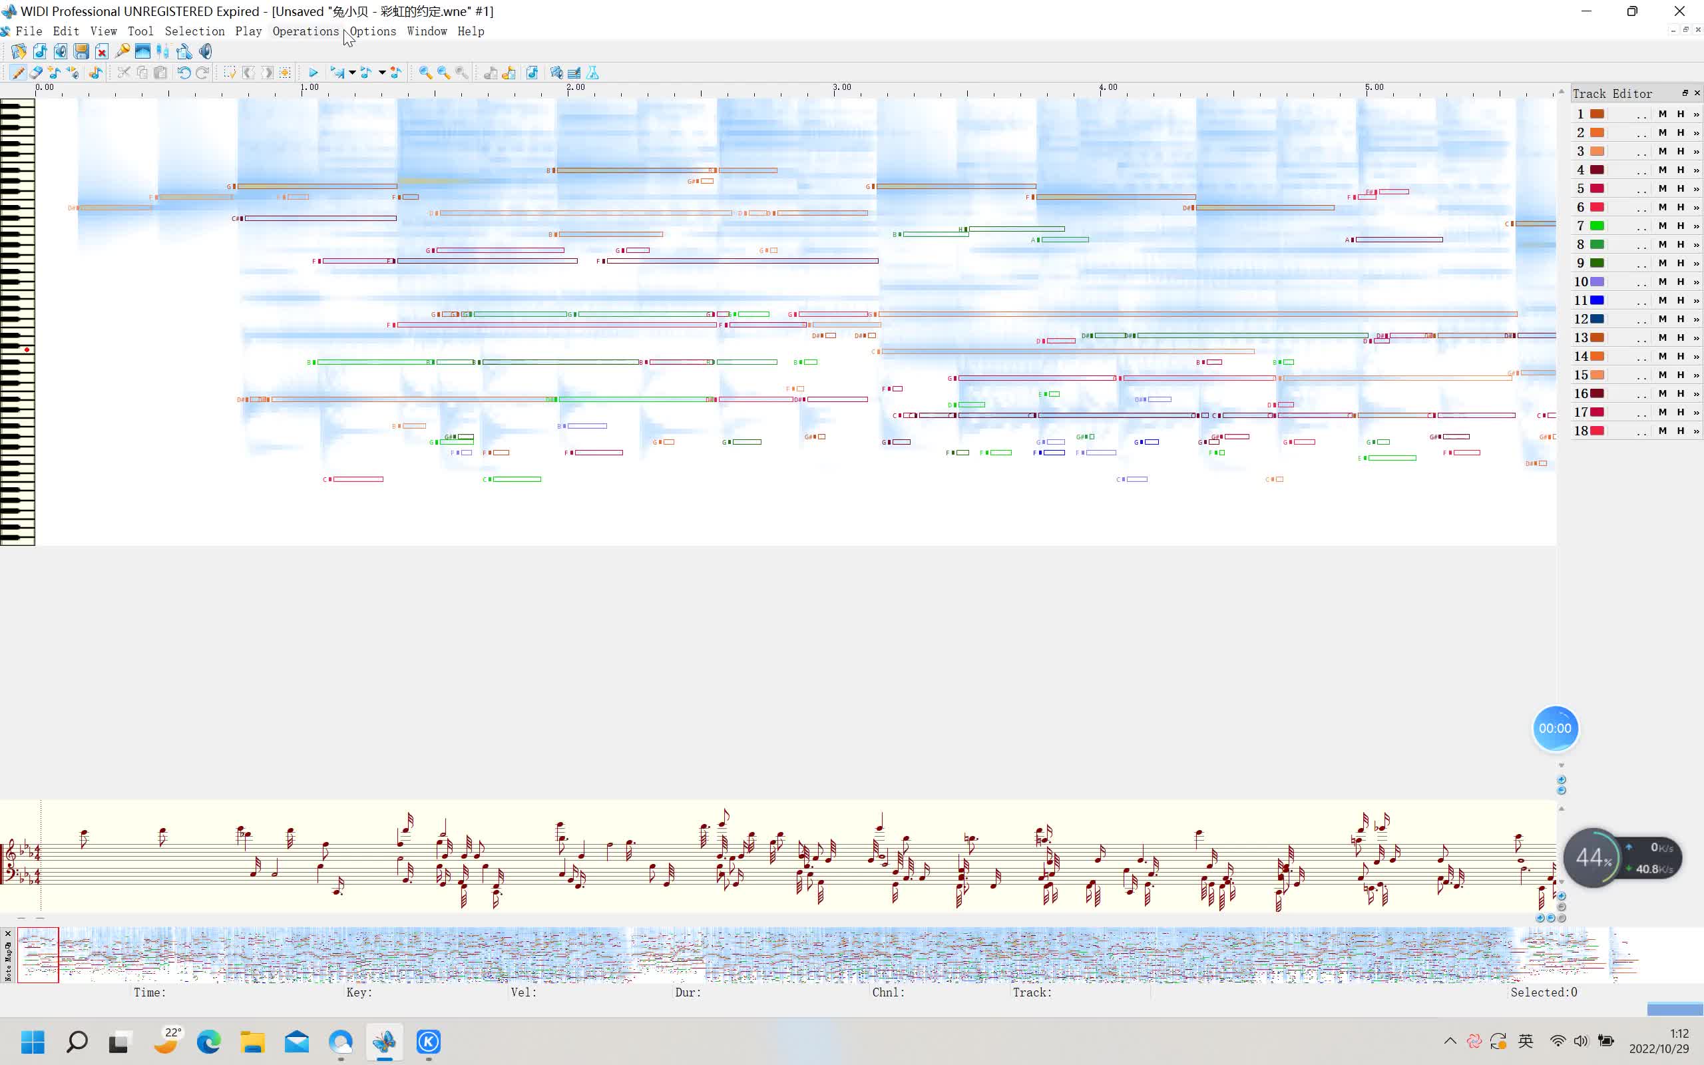Mute track 16 with M button
Viewport: 1704px width, 1065px height.
1663,393
